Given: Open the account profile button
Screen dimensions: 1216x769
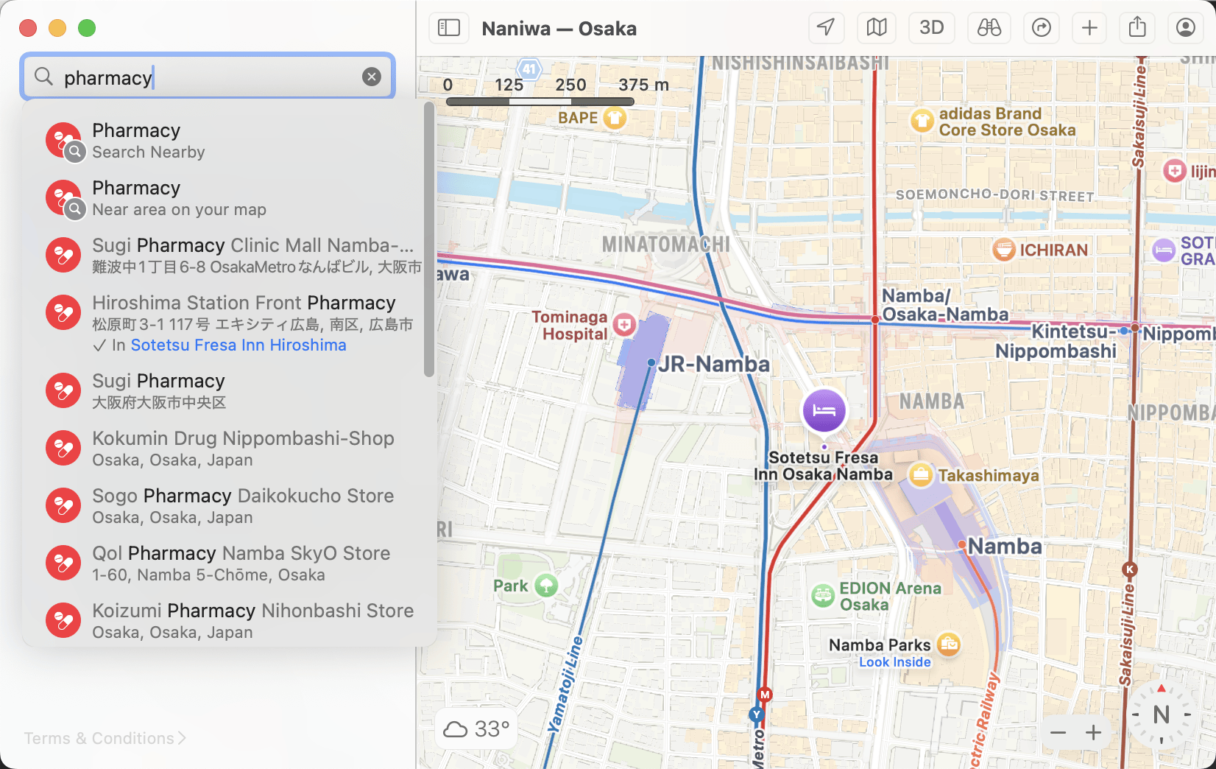Looking at the screenshot, I should [x=1186, y=28].
